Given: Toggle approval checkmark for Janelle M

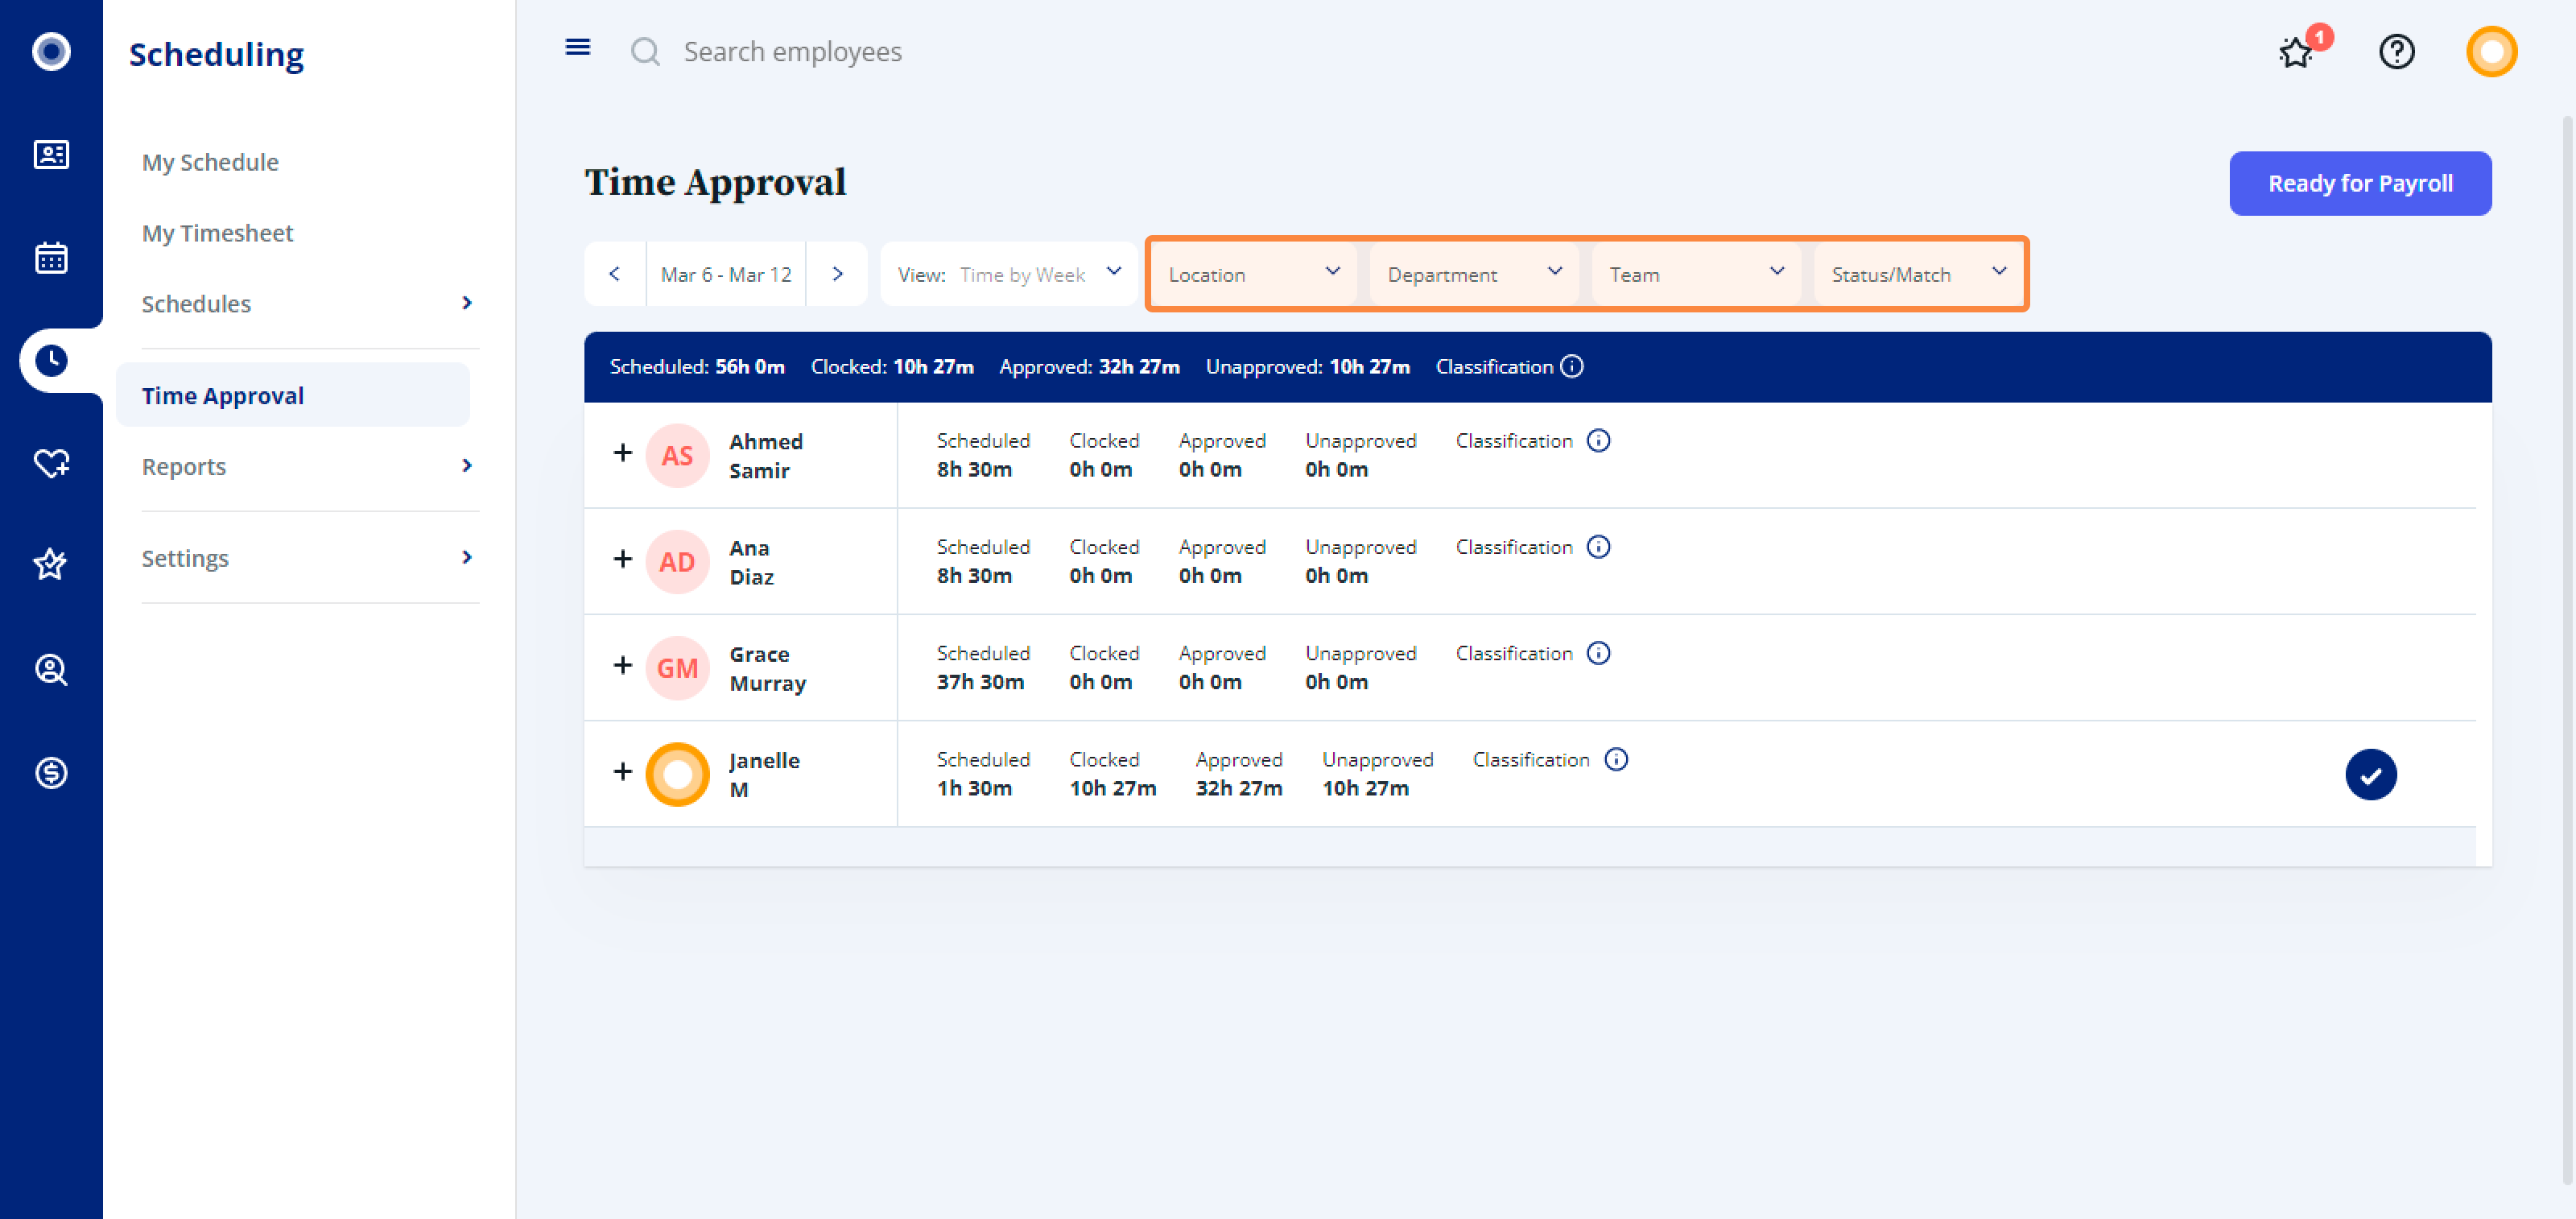Looking at the screenshot, I should click(x=2370, y=774).
